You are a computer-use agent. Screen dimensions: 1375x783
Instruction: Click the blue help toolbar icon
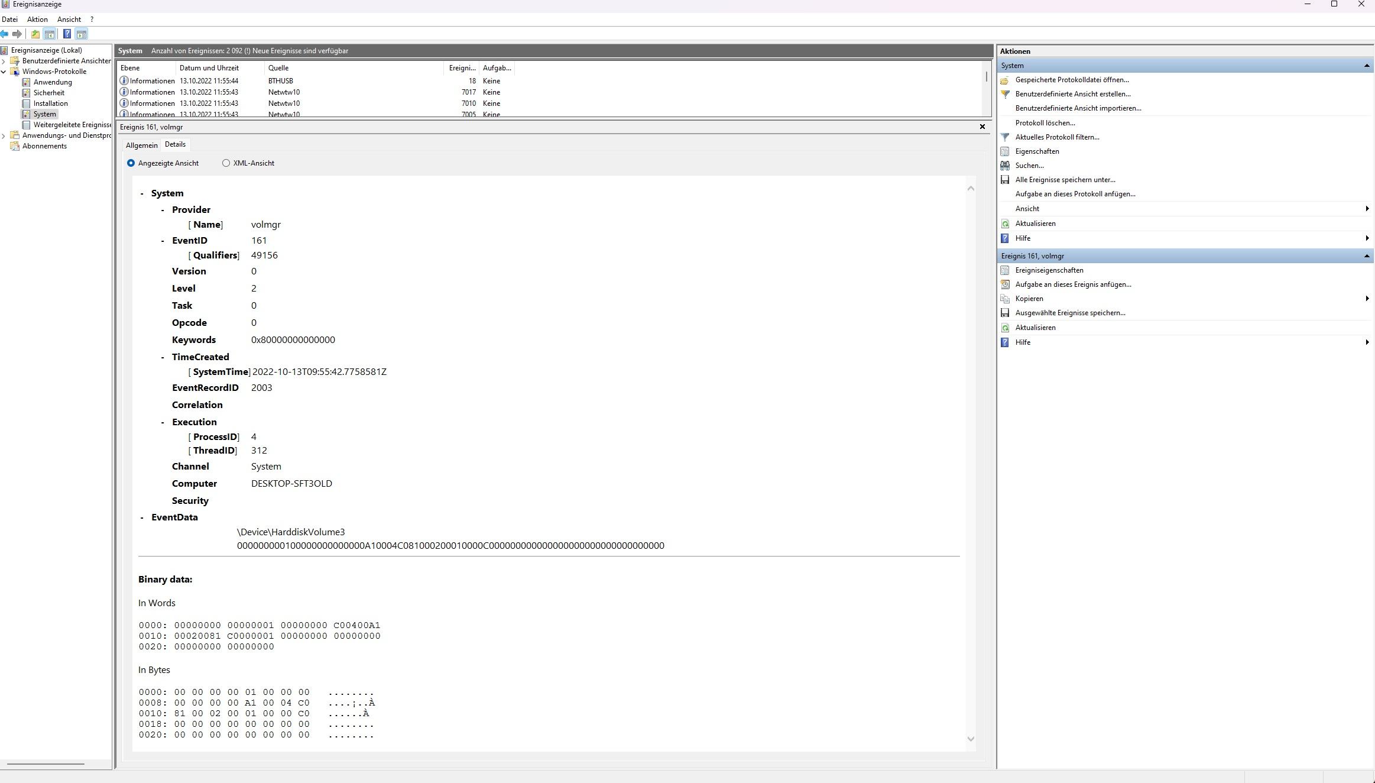pos(67,34)
